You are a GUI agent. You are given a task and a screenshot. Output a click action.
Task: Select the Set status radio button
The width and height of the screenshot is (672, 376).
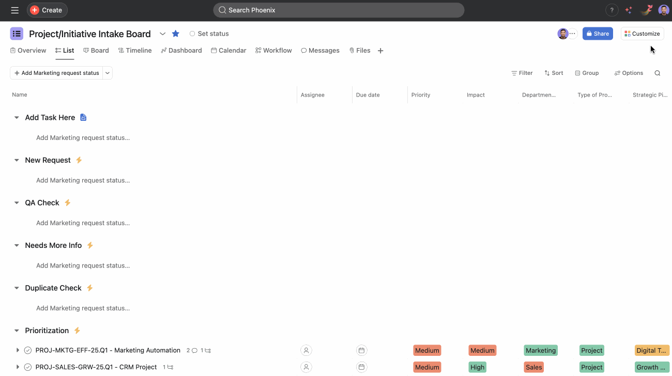point(192,33)
